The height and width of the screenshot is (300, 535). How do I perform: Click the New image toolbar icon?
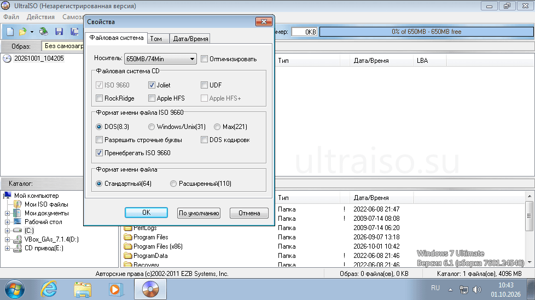[10, 32]
